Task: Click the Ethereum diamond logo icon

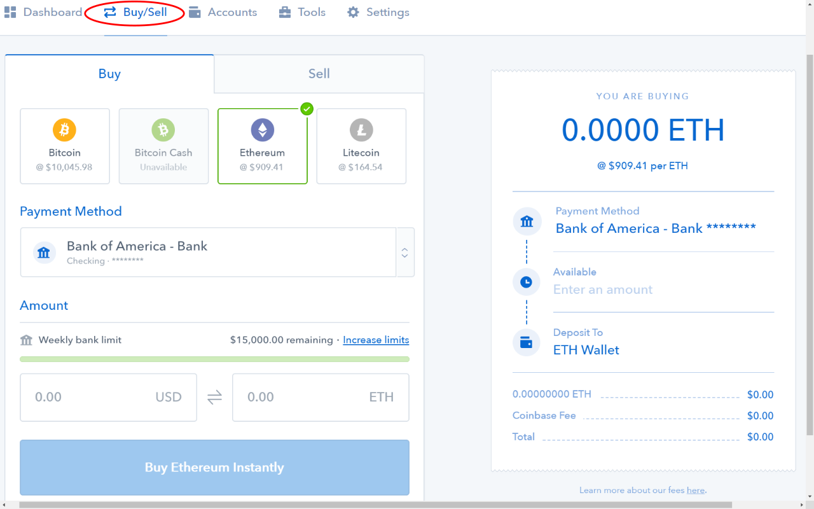Action: [x=262, y=129]
